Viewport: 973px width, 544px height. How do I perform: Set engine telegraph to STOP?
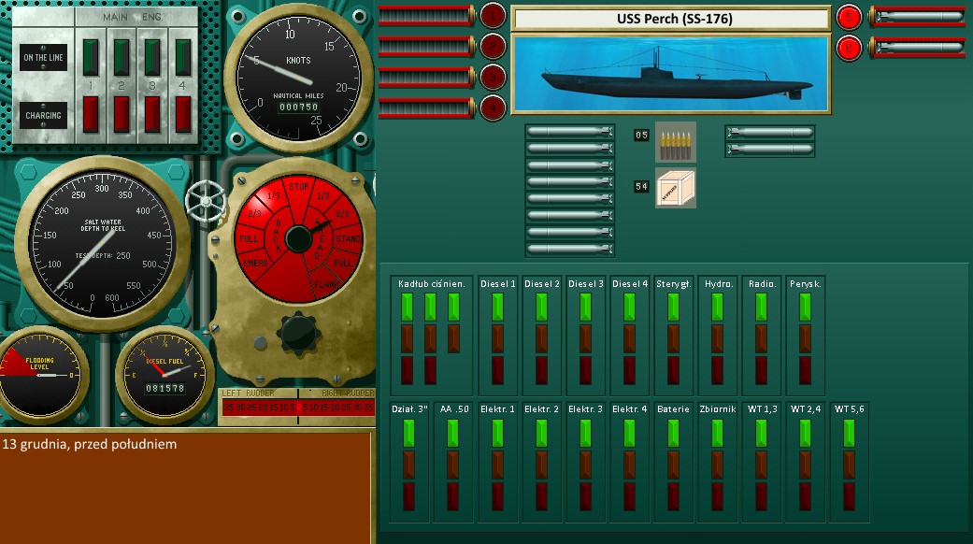(x=298, y=186)
